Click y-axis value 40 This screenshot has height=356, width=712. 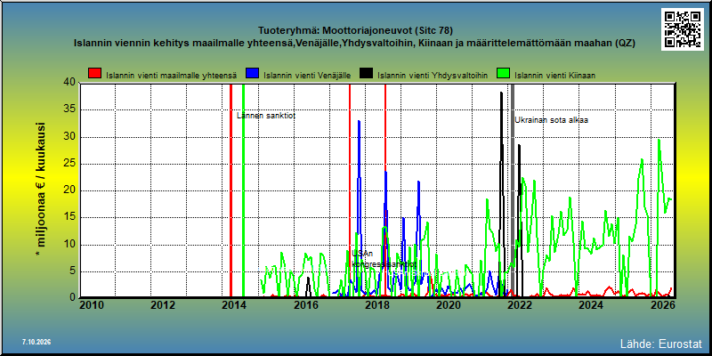[x=69, y=82]
